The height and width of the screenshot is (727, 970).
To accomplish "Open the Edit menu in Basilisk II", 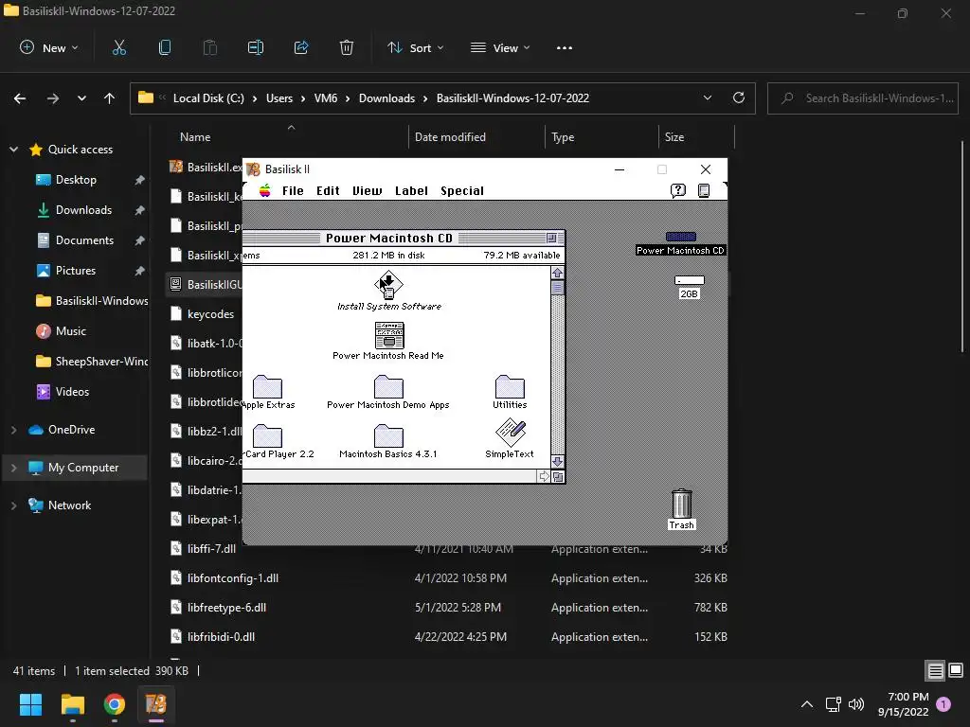I will 328,191.
